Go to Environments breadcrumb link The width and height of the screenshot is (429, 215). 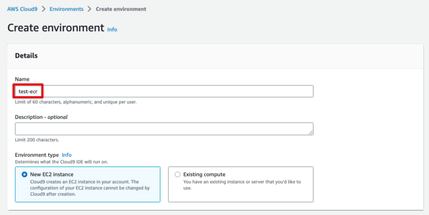coord(66,9)
